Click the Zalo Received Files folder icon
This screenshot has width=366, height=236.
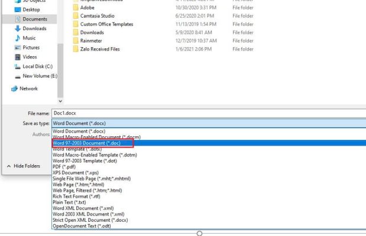coord(76,49)
